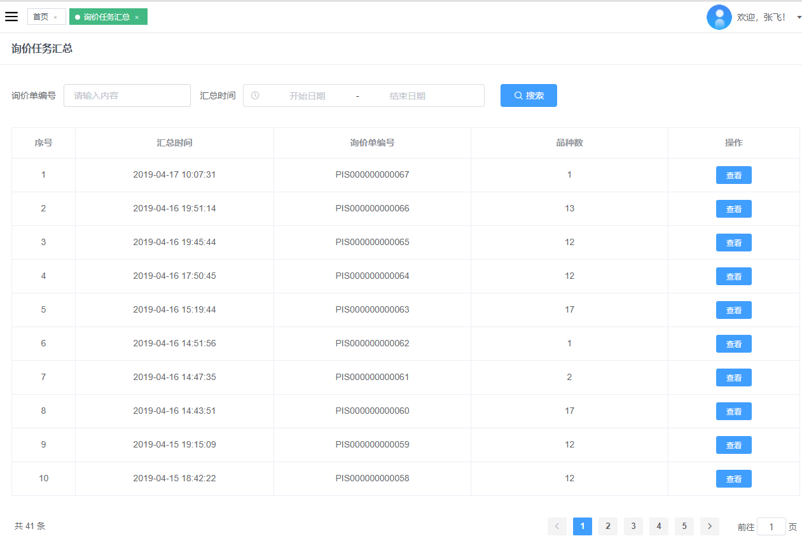Click the page number jump input box
The height and width of the screenshot is (550, 802).
point(771,526)
